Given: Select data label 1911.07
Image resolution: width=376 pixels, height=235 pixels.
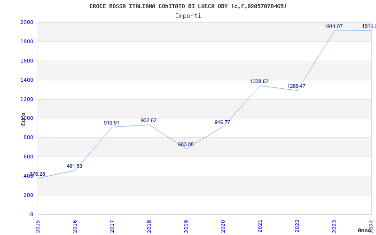Looking at the screenshot, I should click(334, 27).
